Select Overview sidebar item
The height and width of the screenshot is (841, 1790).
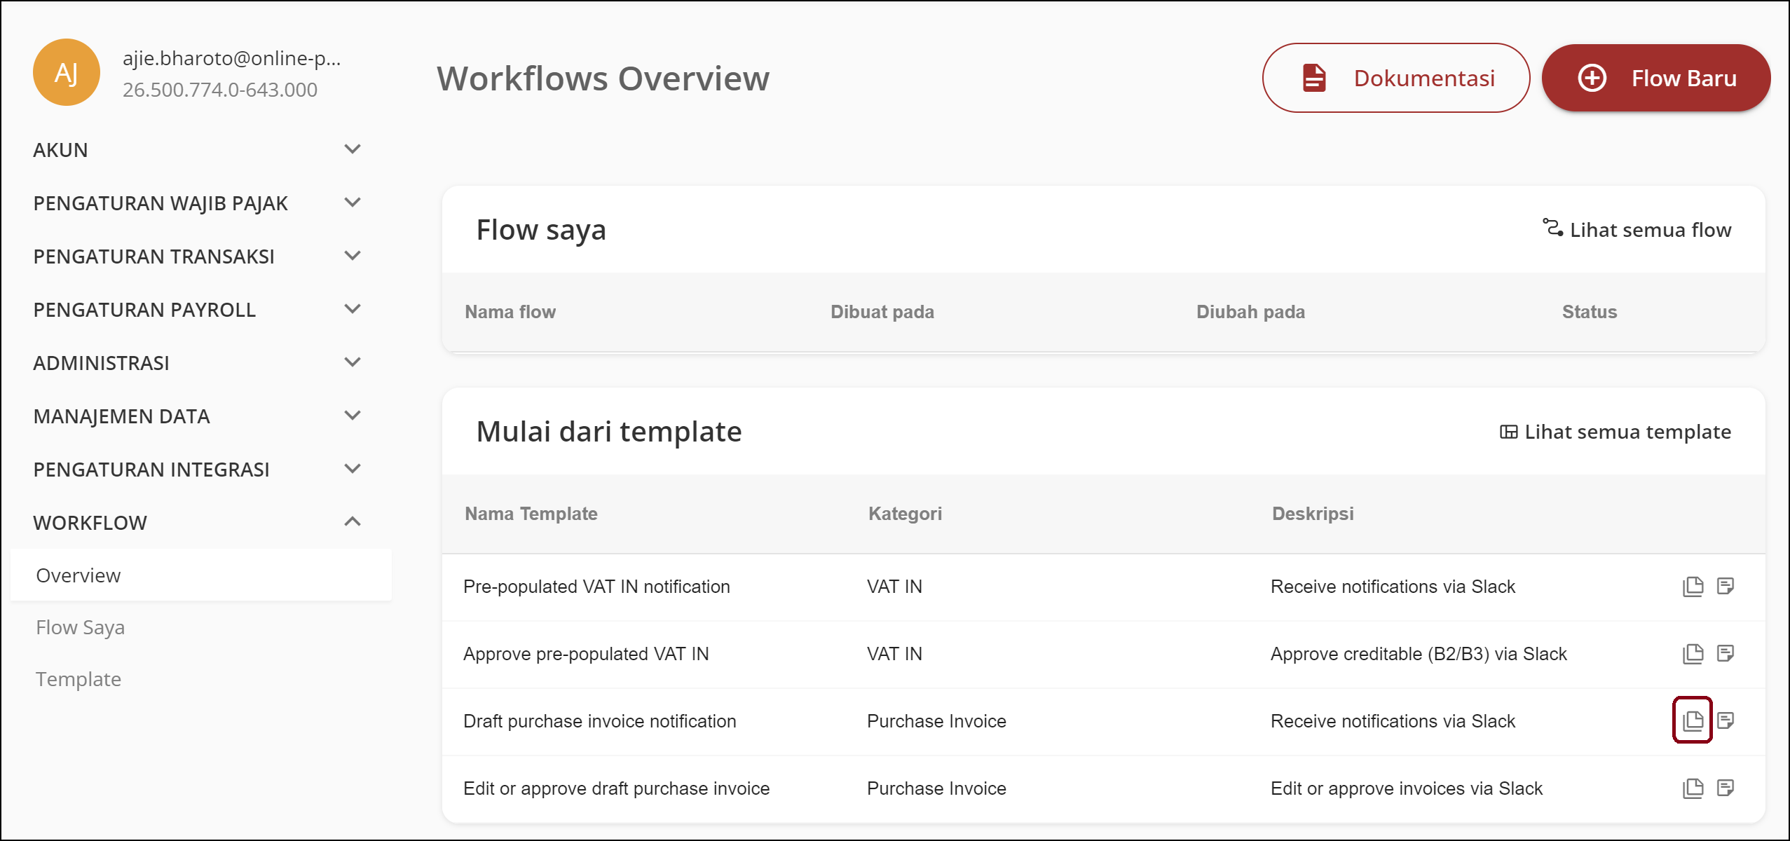point(78,575)
